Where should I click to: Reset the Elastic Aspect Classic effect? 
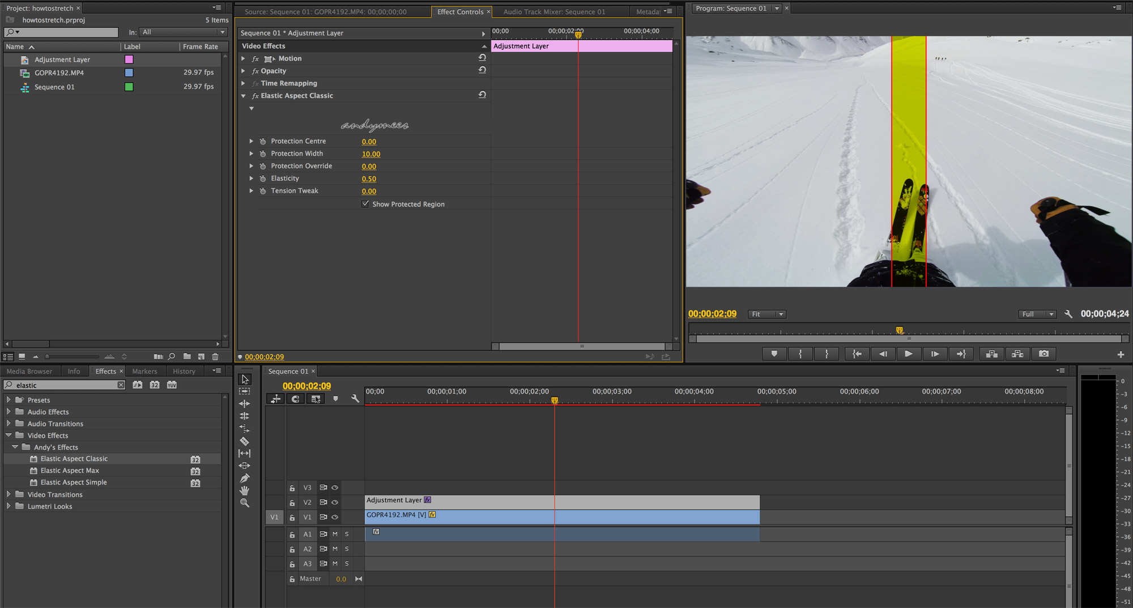tap(482, 95)
